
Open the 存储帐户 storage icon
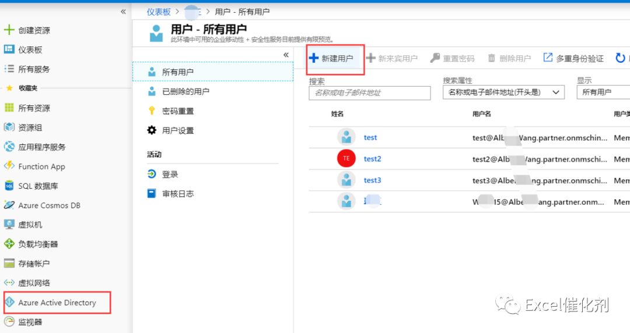click(x=9, y=263)
